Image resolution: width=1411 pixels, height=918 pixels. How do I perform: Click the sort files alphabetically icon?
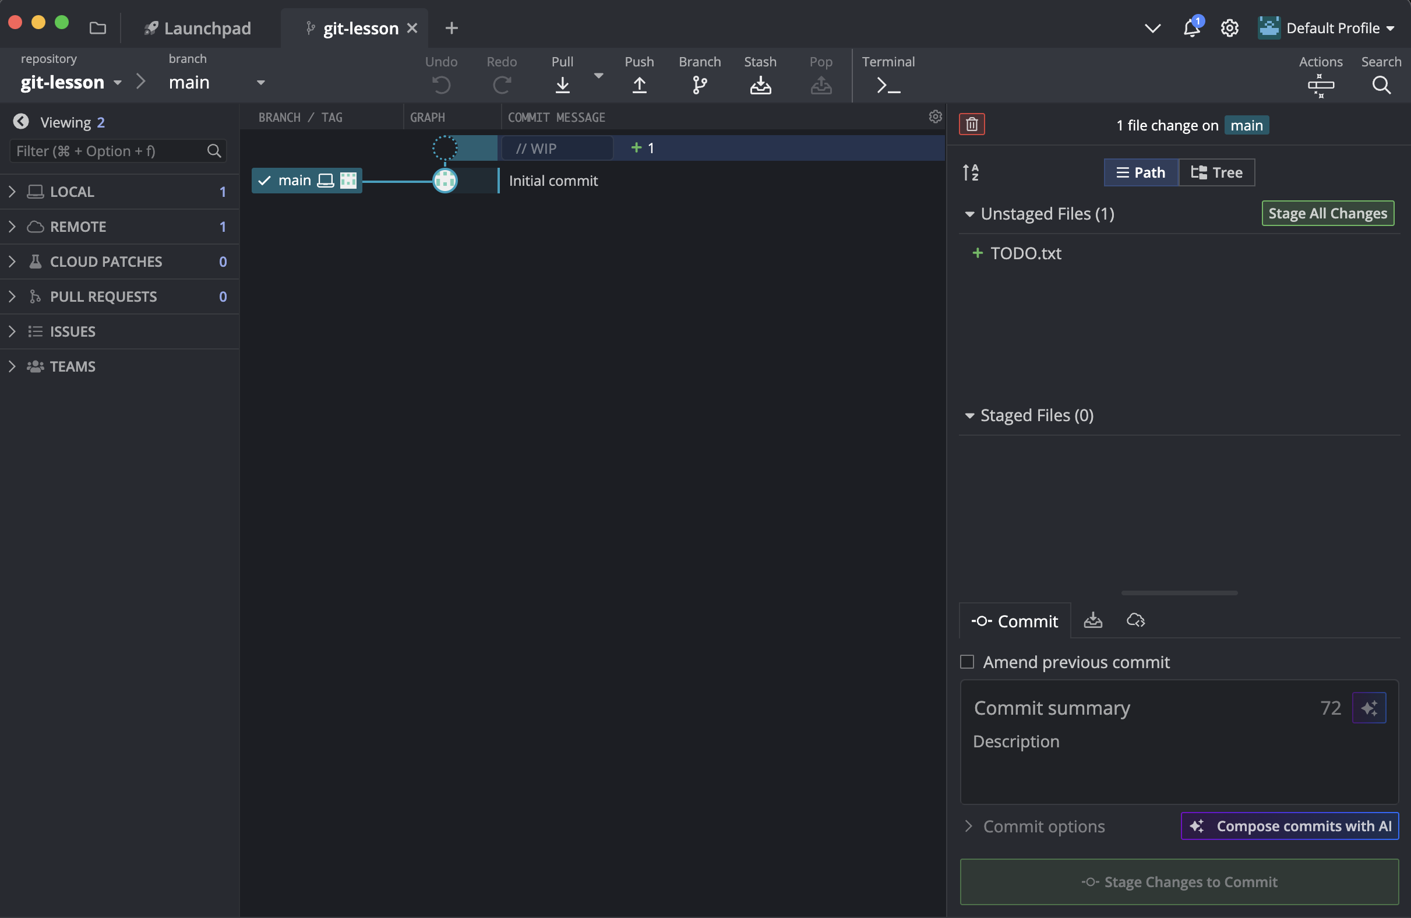pyautogui.click(x=971, y=172)
